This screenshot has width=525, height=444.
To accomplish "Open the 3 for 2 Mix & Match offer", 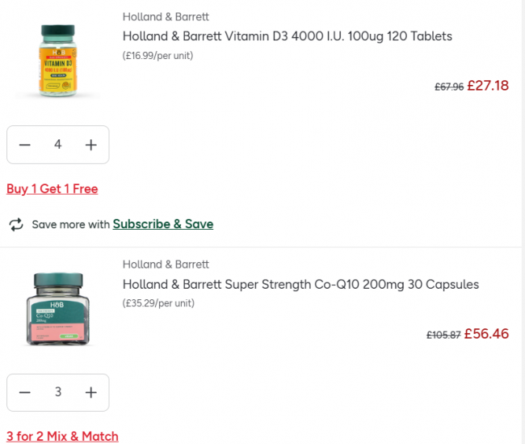I will point(62,436).
